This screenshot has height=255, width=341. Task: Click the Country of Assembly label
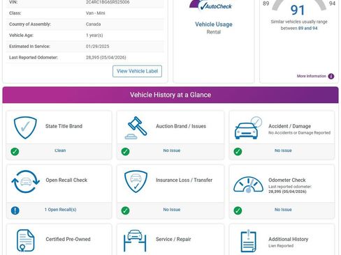point(30,24)
